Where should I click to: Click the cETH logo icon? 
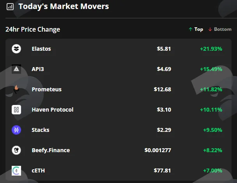[x=16, y=171]
